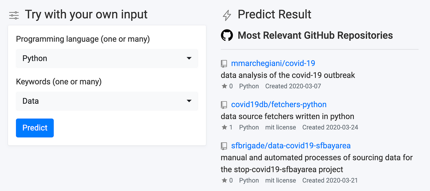Open the mmarchegiani/covid-19 repository link
Screen dimensions: 430x191
273,63
